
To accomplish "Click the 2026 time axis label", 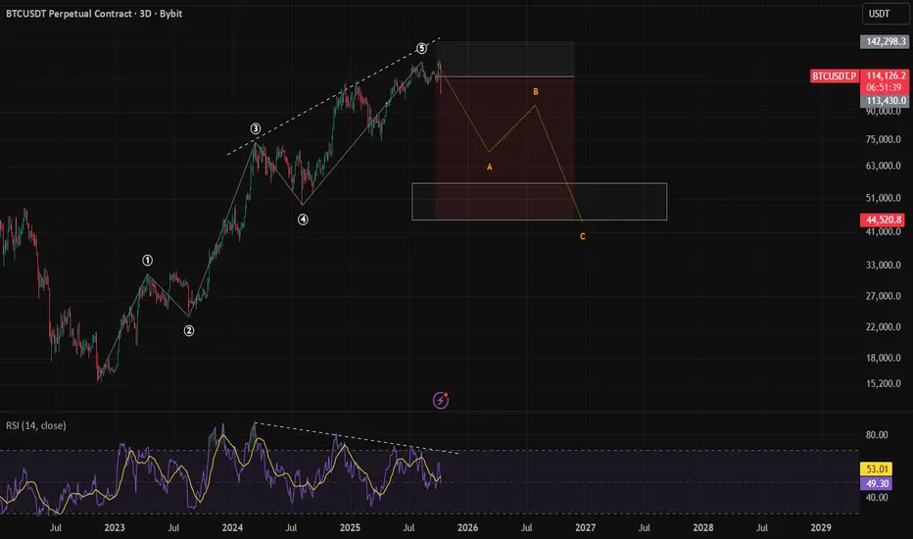I will 467,528.
